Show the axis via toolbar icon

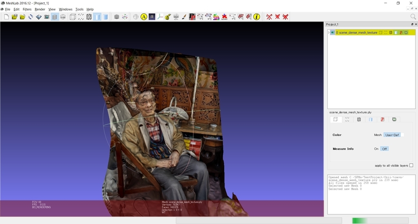[125, 17]
